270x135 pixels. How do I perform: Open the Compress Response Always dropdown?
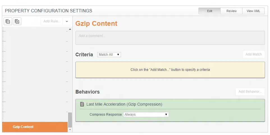pos(146,114)
